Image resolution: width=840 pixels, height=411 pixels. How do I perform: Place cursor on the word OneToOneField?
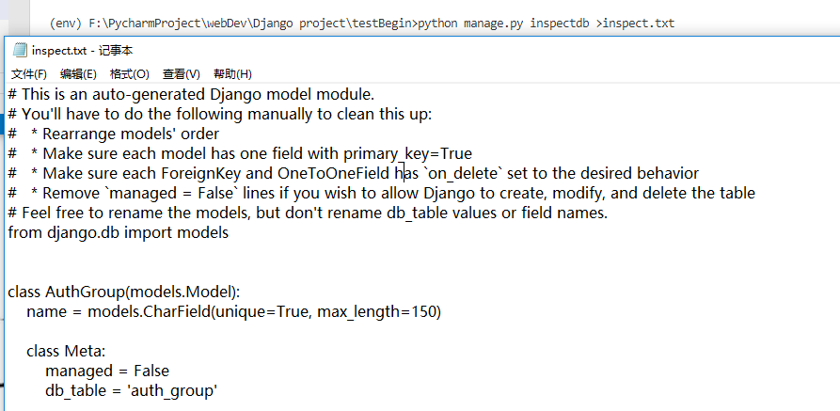333,173
